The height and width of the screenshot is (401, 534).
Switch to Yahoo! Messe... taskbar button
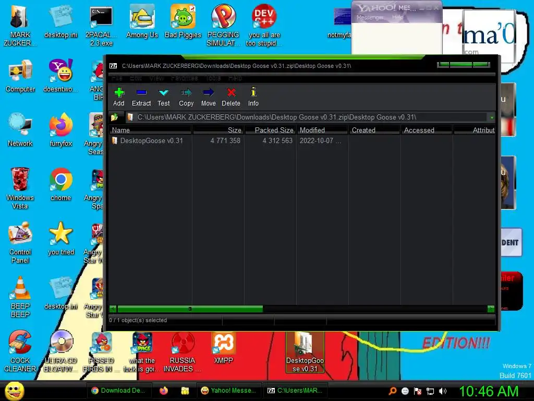coord(228,391)
